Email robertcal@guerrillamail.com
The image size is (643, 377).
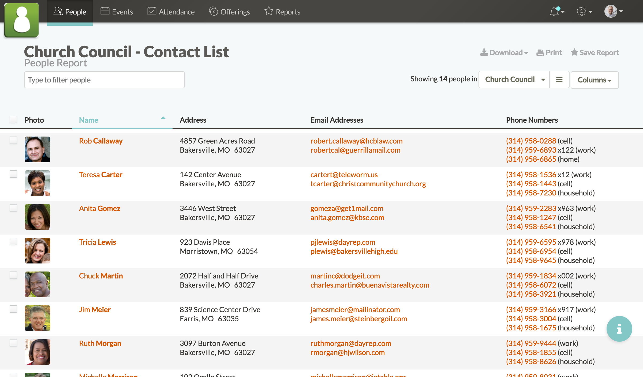pos(355,150)
